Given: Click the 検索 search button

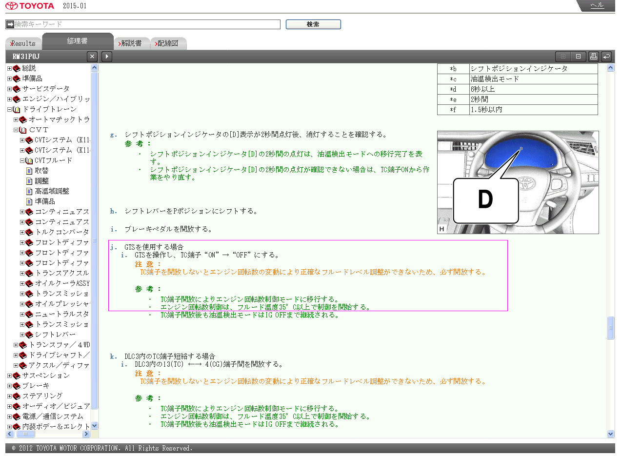Looking at the screenshot, I should [x=313, y=24].
